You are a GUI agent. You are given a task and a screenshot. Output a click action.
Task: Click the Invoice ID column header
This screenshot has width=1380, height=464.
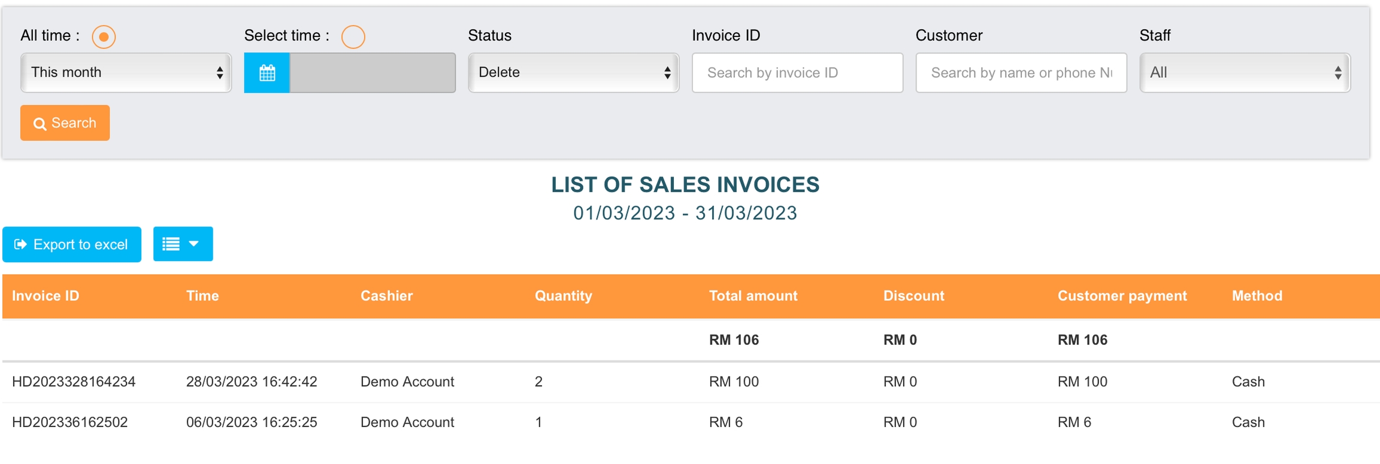tap(46, 296)
